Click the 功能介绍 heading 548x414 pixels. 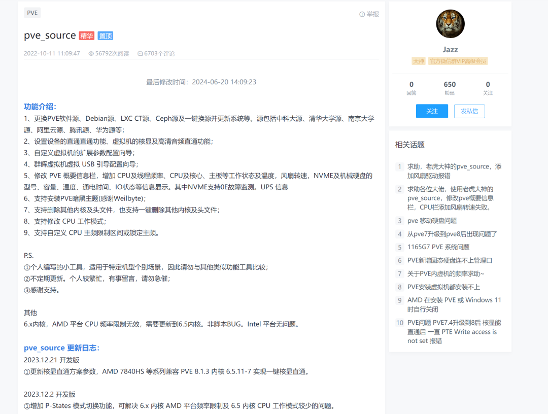(40, 107)
